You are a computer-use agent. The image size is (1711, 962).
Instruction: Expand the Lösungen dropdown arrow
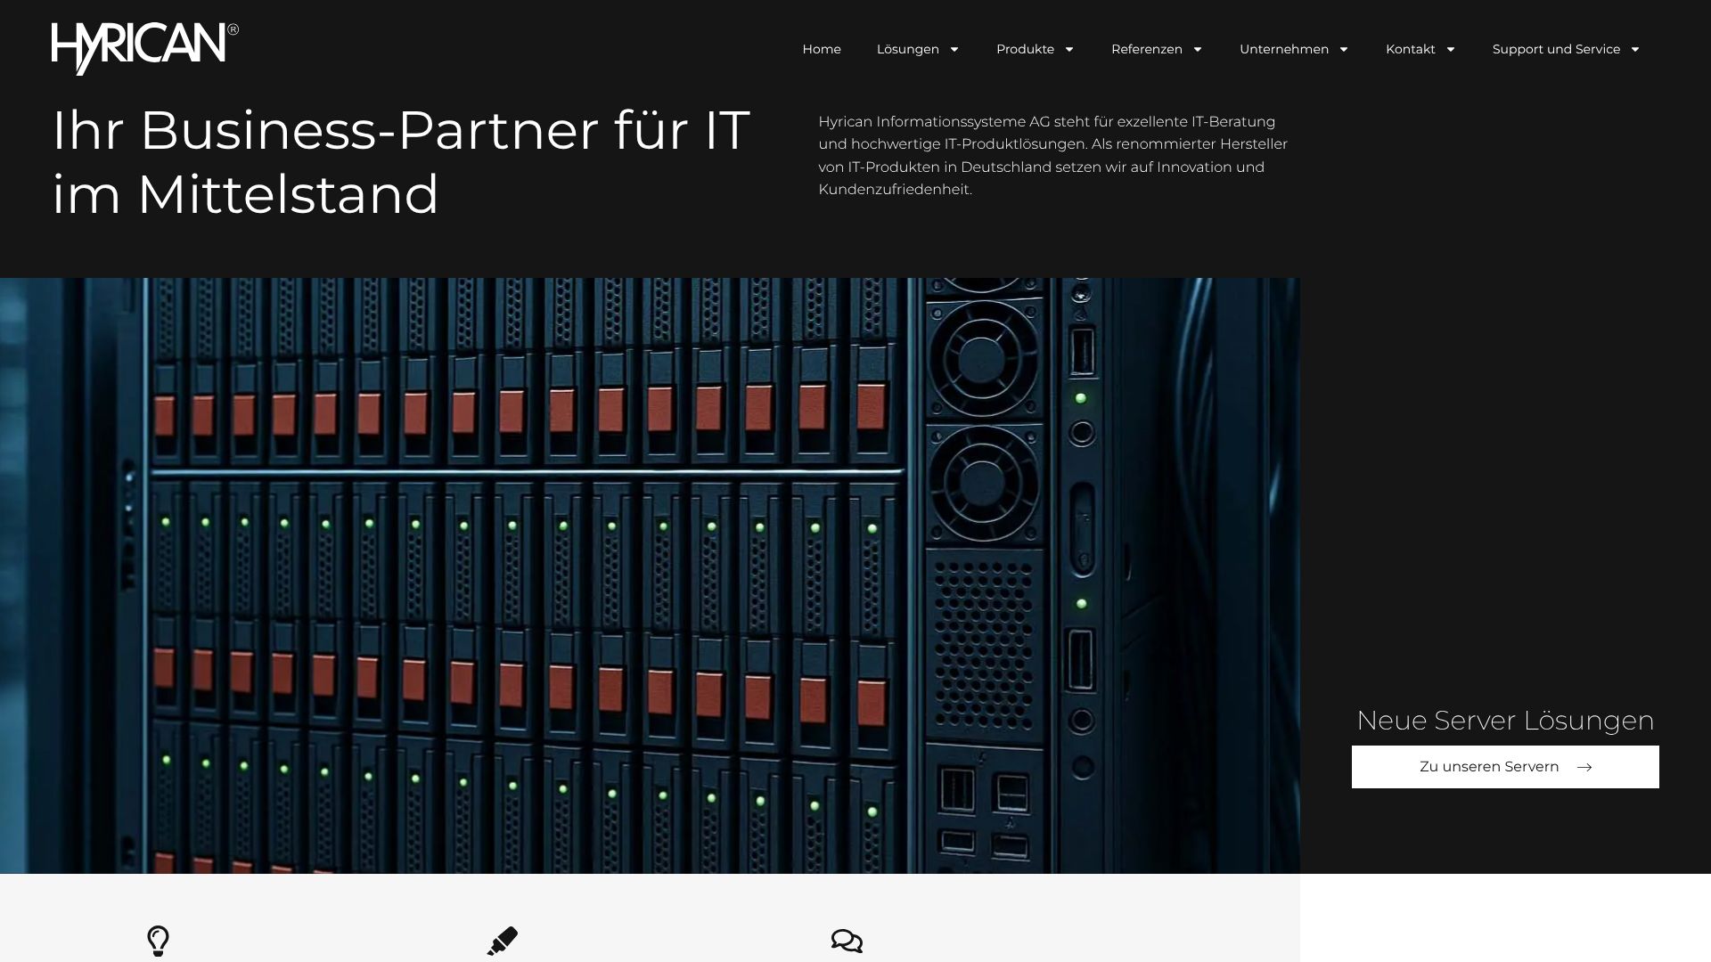click(954, 49)
